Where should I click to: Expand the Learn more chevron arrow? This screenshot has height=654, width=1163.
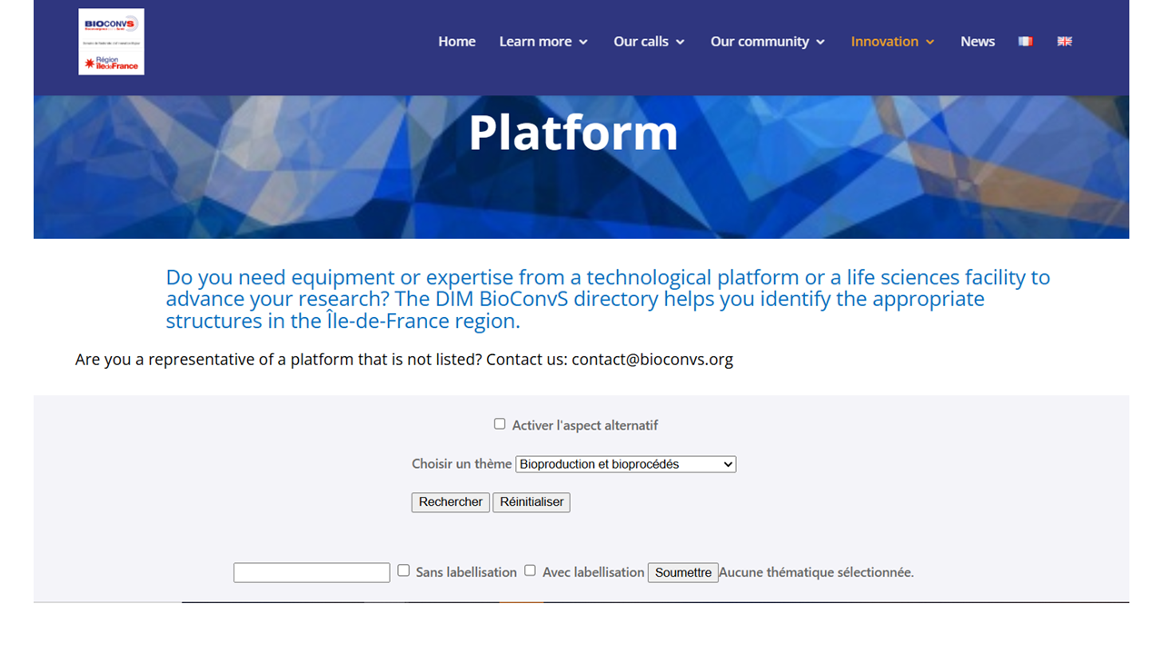click(583, 43)
